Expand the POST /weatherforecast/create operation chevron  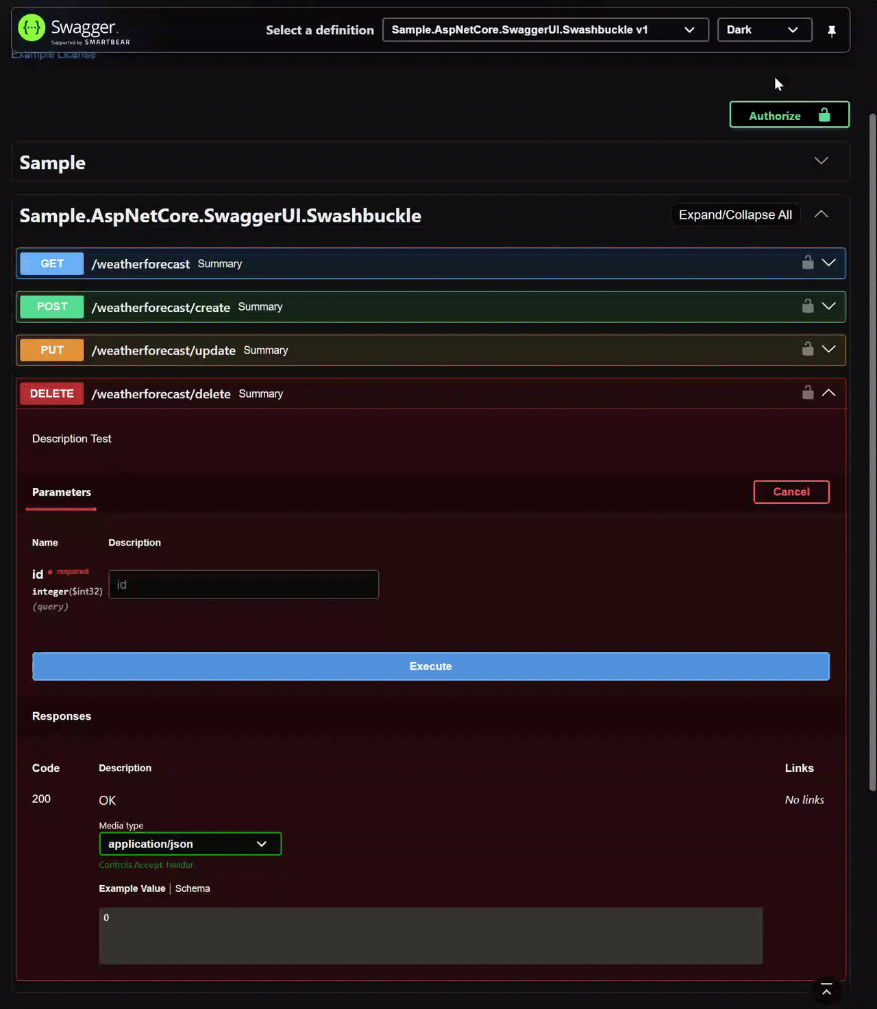(828, 306)
